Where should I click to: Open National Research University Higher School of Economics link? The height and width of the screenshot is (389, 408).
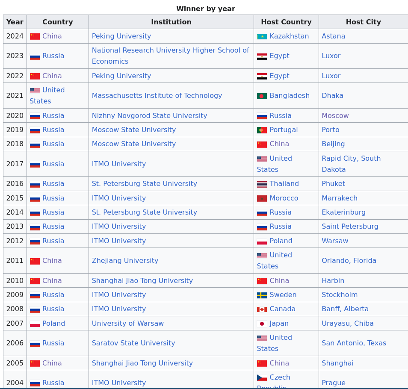[171, 56]
